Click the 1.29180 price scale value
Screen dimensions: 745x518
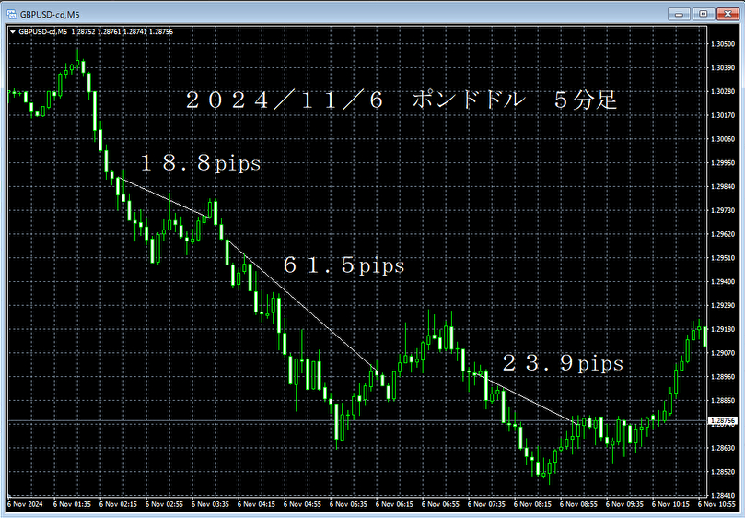click(x=723, y=329)
